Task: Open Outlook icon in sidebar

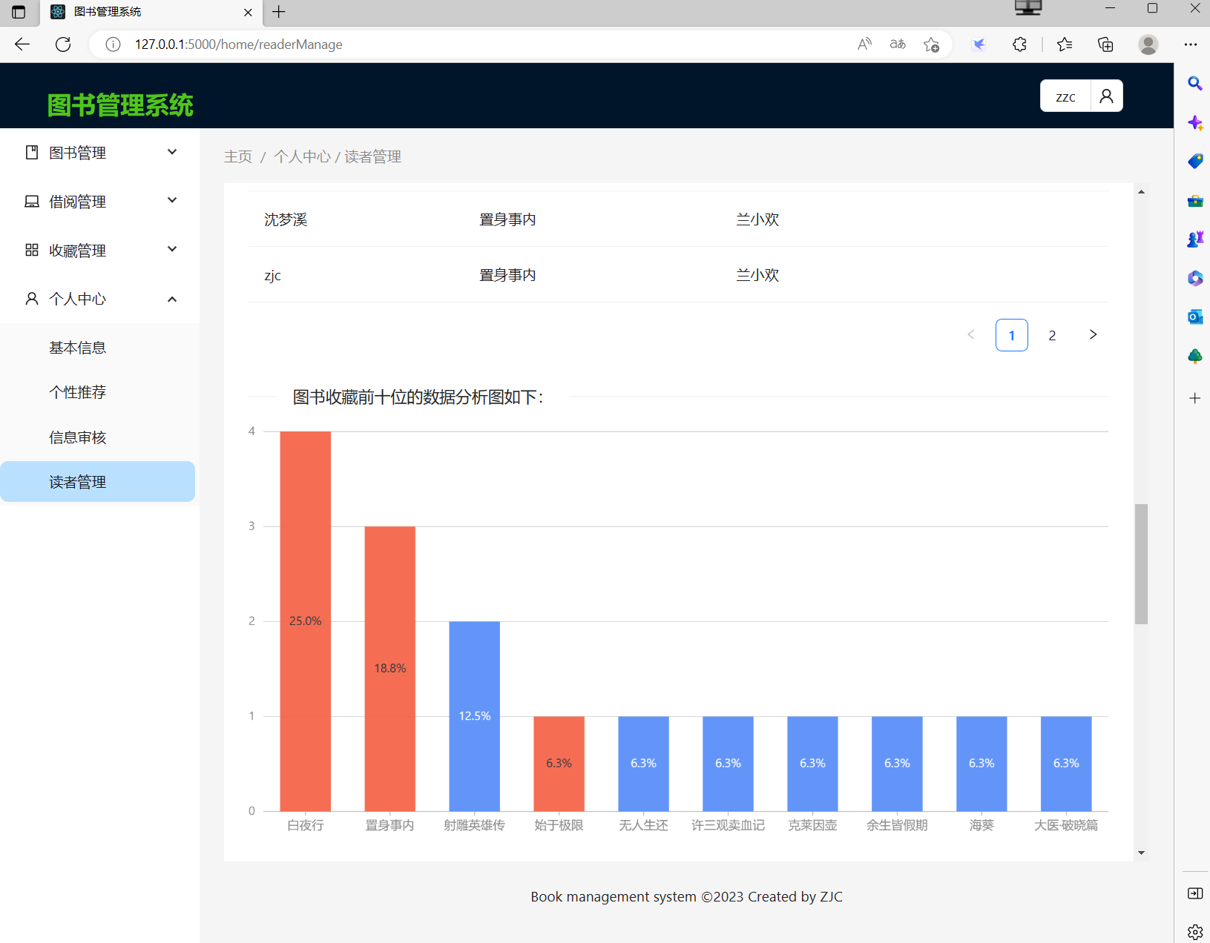Action: [1194, 317]
